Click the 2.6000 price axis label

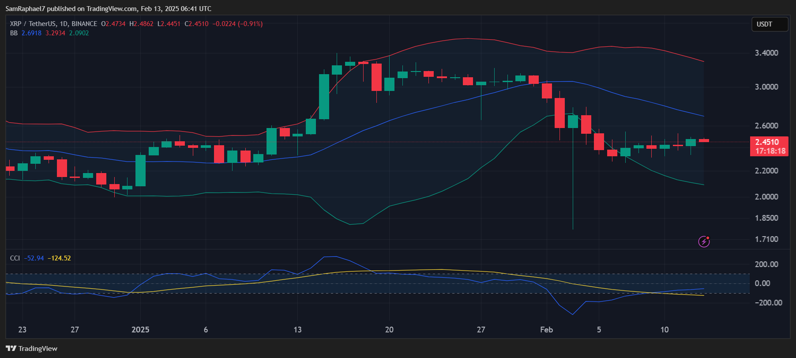coord(766,126)
